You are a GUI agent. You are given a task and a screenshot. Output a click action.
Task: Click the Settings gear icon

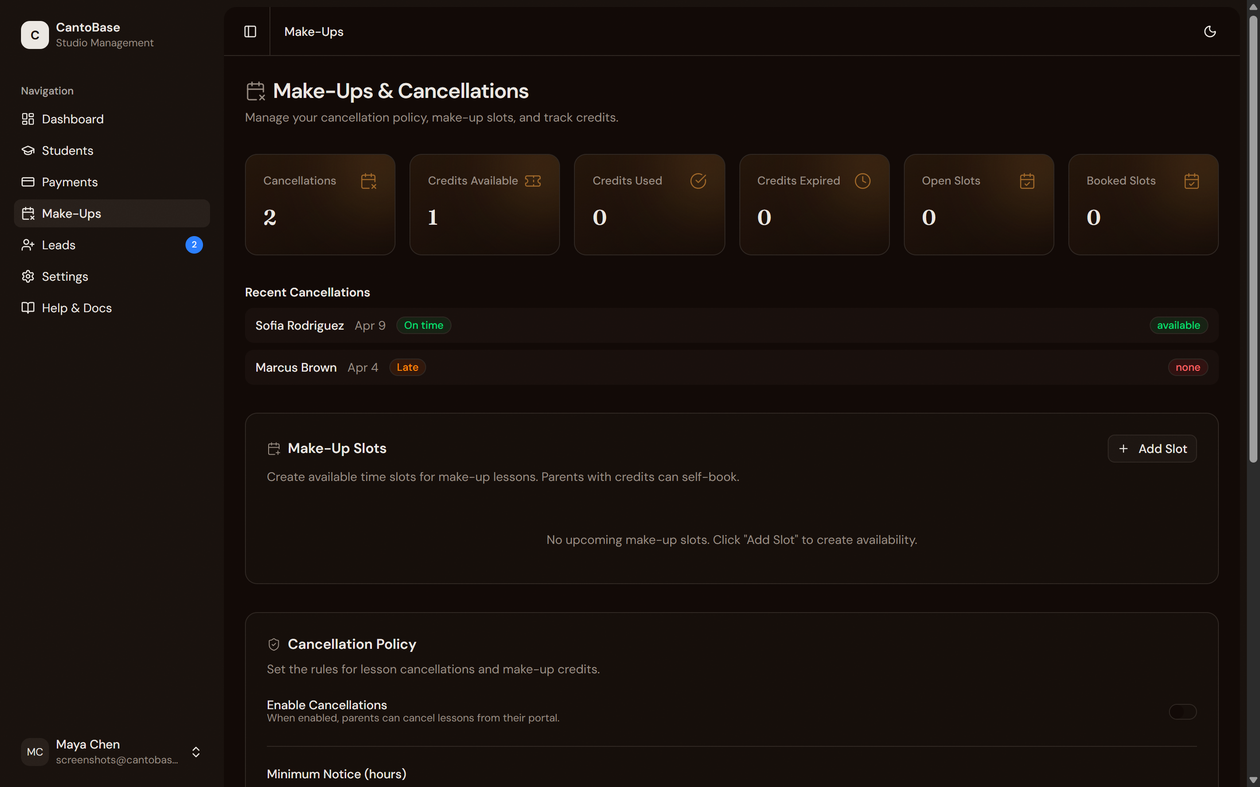(28, 276)
